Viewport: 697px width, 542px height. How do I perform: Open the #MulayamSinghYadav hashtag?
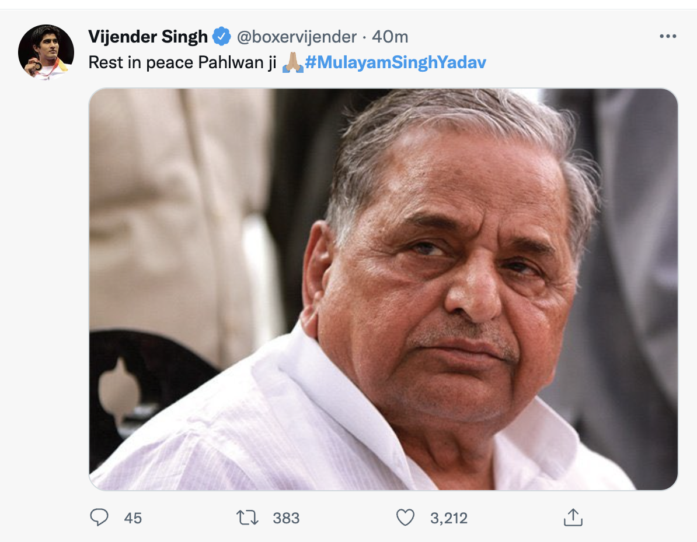pyautogui.click(x=396, y=62)
